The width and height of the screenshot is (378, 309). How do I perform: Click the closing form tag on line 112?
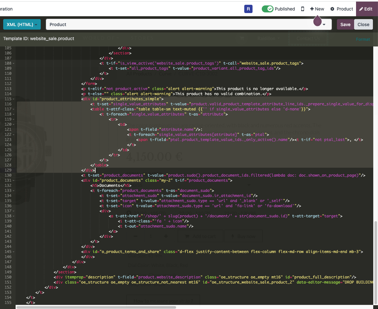pos(89,84)
